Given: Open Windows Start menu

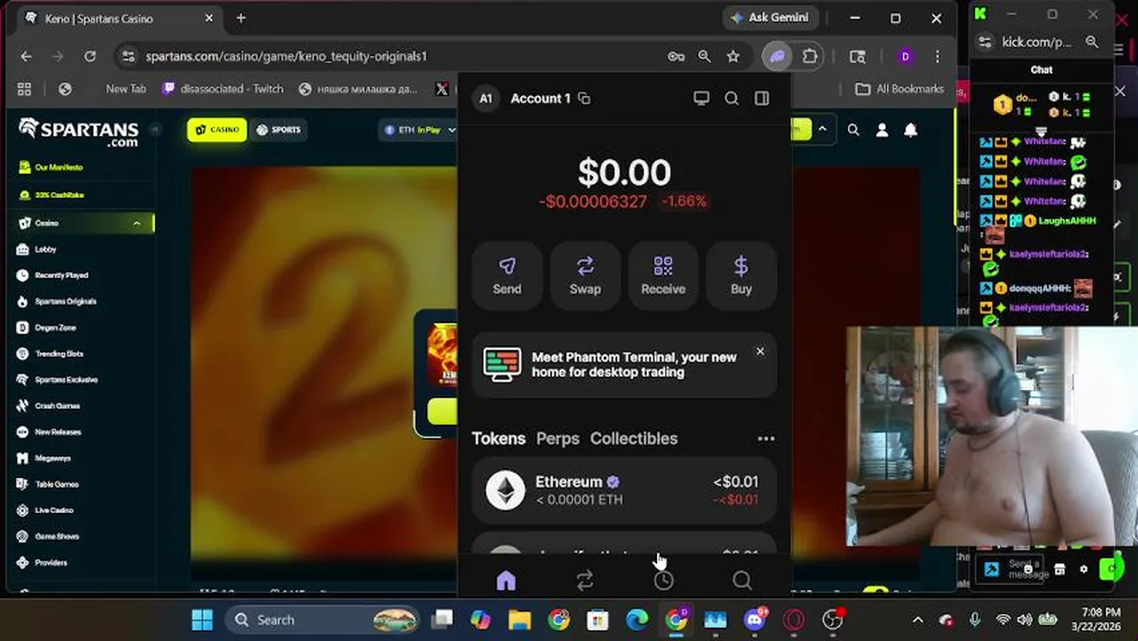Looking at the screenshot, I should tap(202, 620).
